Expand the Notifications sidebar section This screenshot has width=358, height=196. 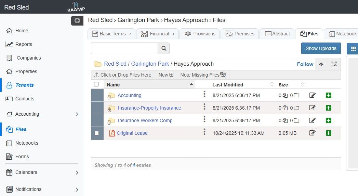tap(77, 190)
